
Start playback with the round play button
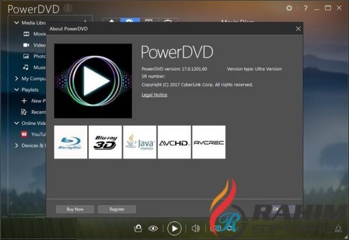174,228
